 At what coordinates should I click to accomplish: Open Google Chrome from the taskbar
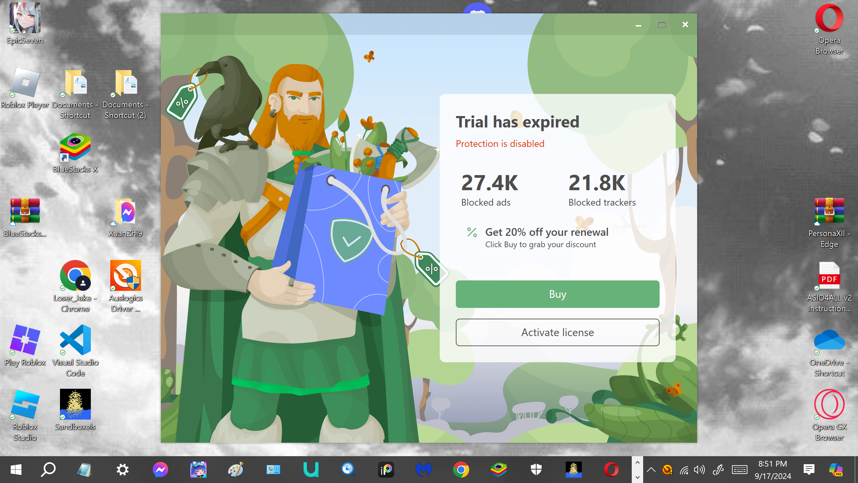click(x=461, y=470)
